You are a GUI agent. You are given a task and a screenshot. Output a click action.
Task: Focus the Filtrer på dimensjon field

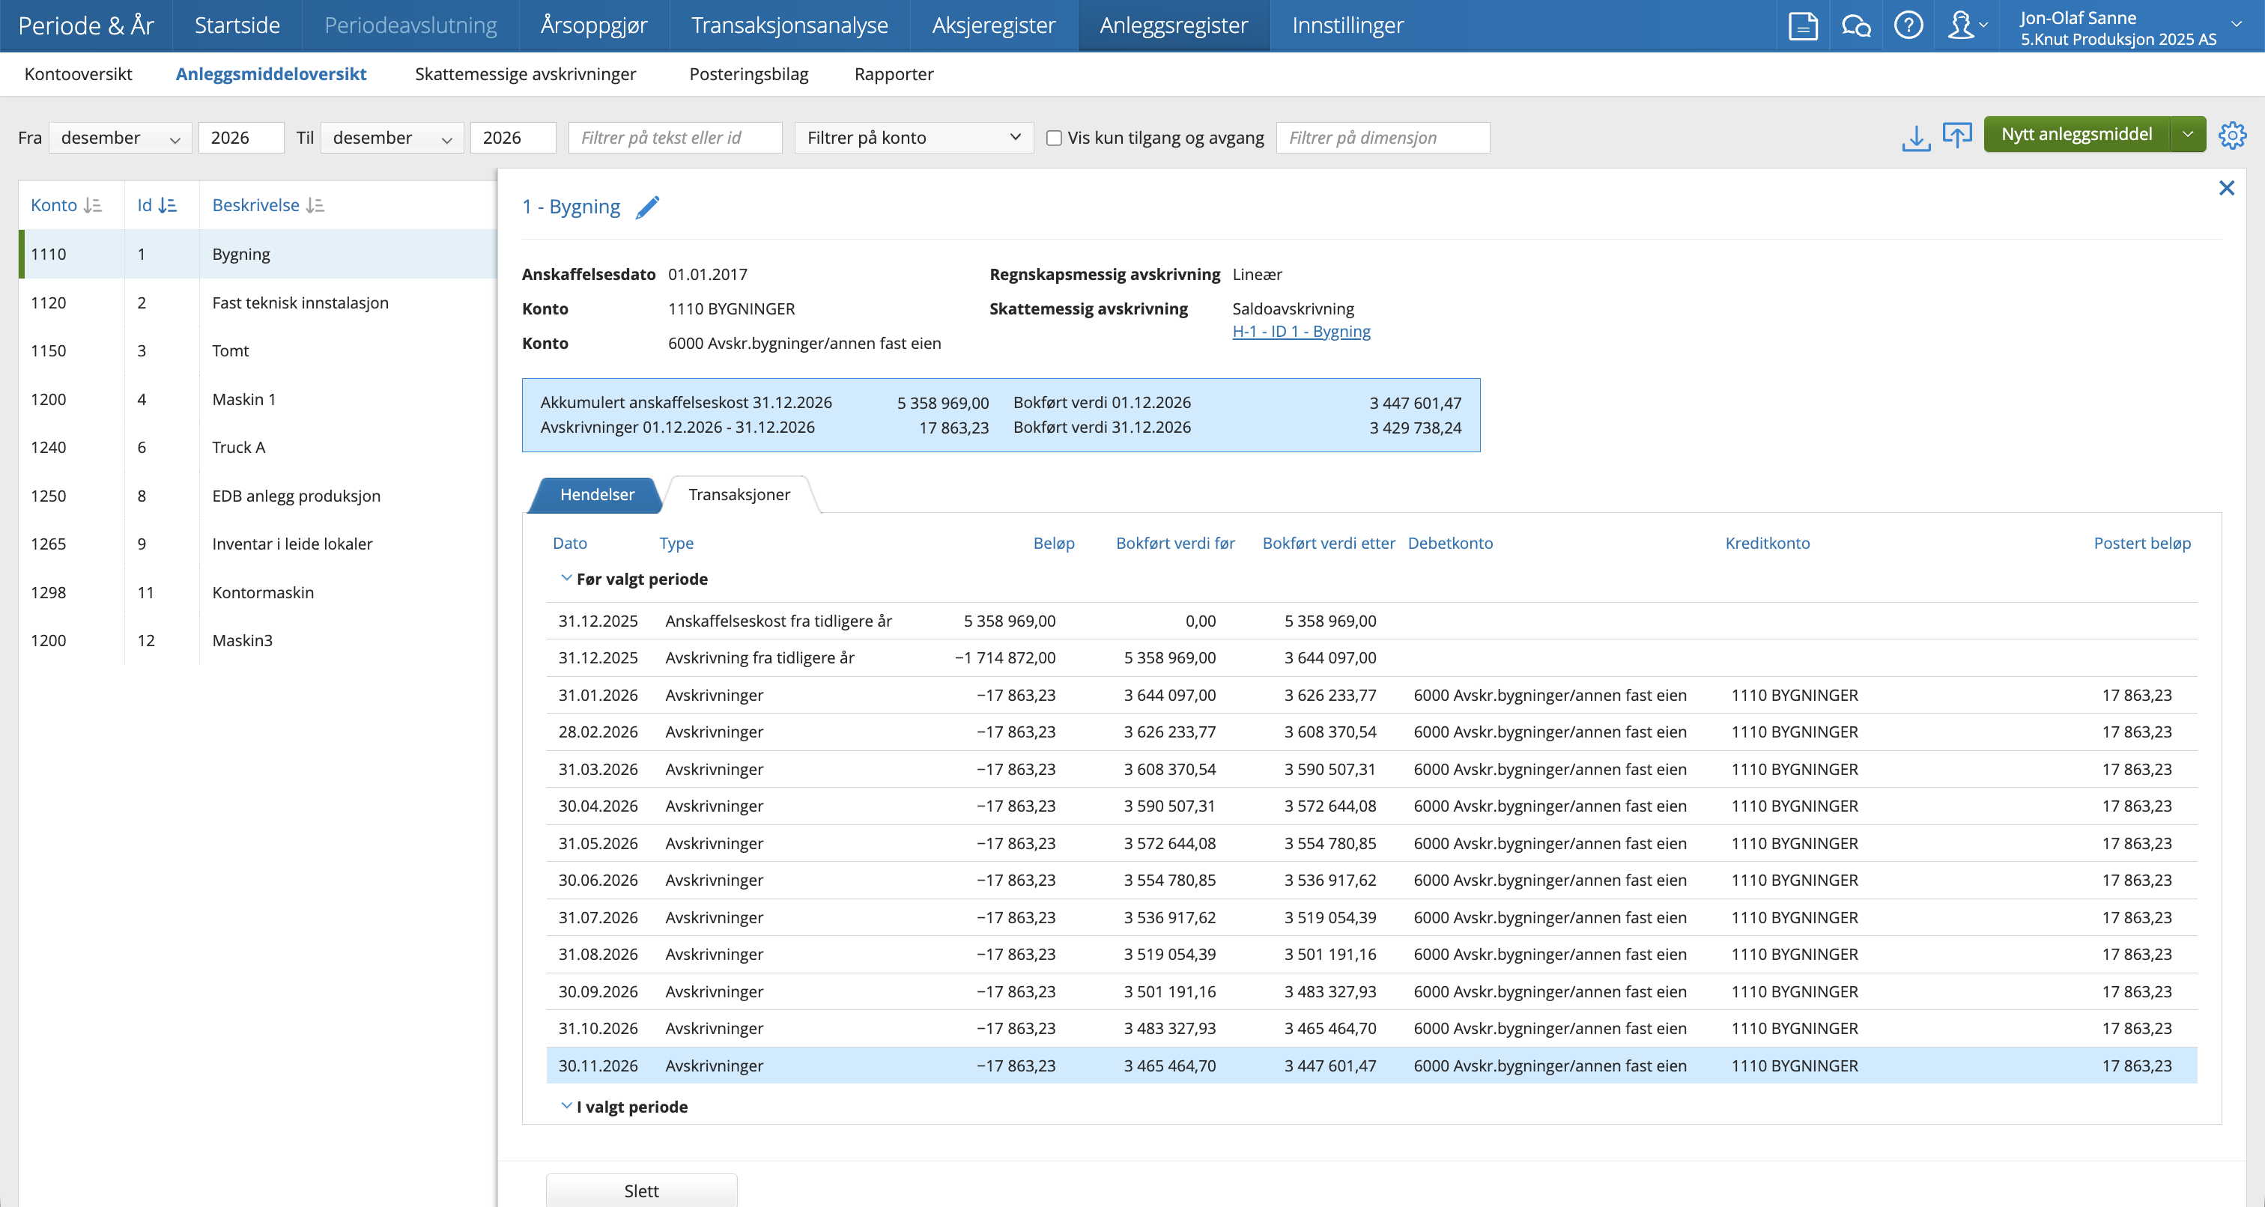click(1382, 138)
